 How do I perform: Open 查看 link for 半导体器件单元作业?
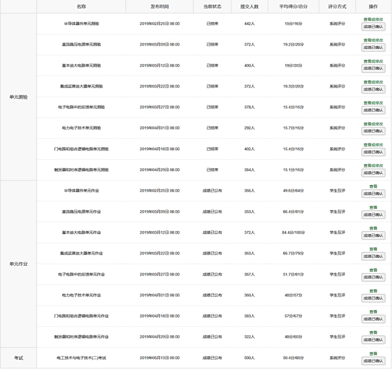click(373, 186)
